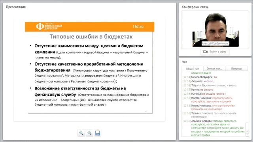Switch to the 'Общий чат' tab
This screenshot has height=142, width=253.
(x=193, y=69)
